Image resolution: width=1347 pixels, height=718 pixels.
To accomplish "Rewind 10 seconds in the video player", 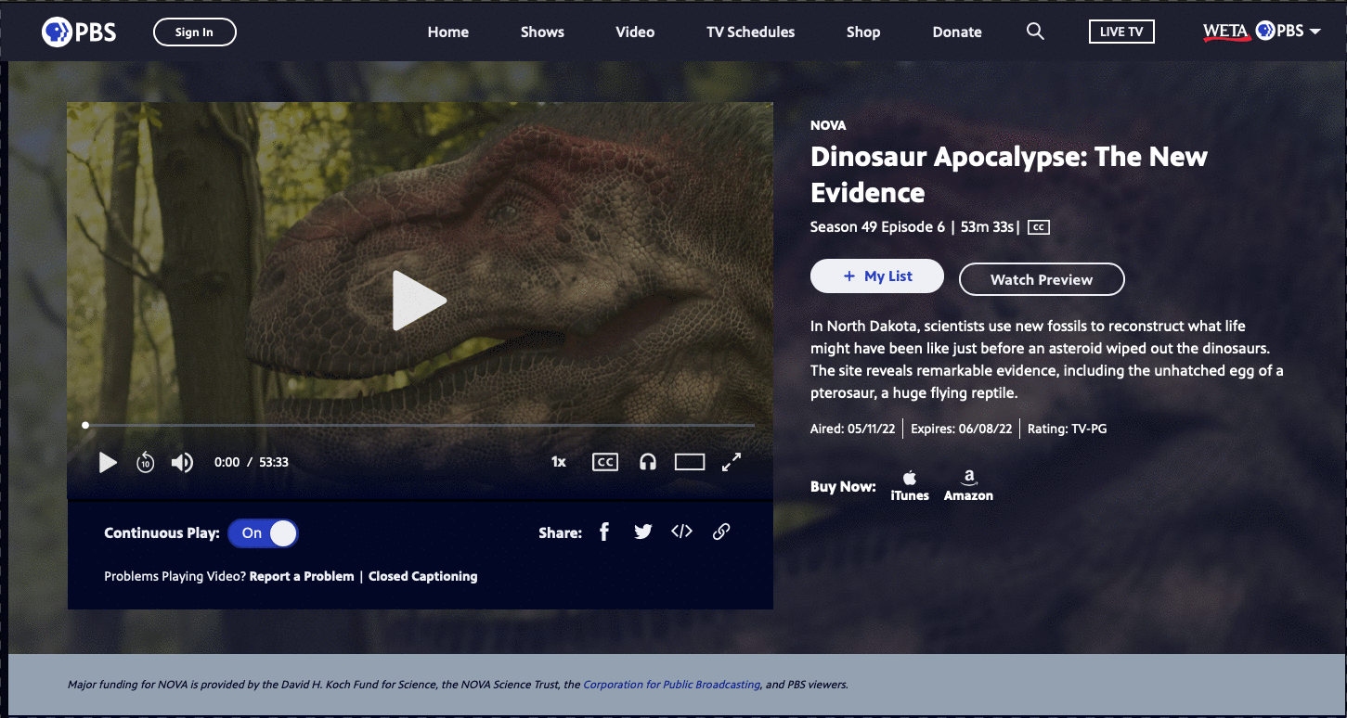I will pyautogui.click(x=146, y=462).
